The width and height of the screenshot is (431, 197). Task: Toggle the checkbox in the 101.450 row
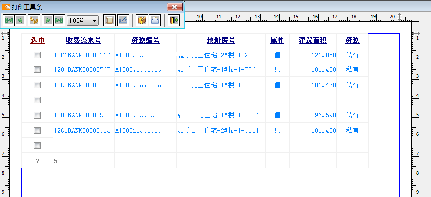[37, 130]
